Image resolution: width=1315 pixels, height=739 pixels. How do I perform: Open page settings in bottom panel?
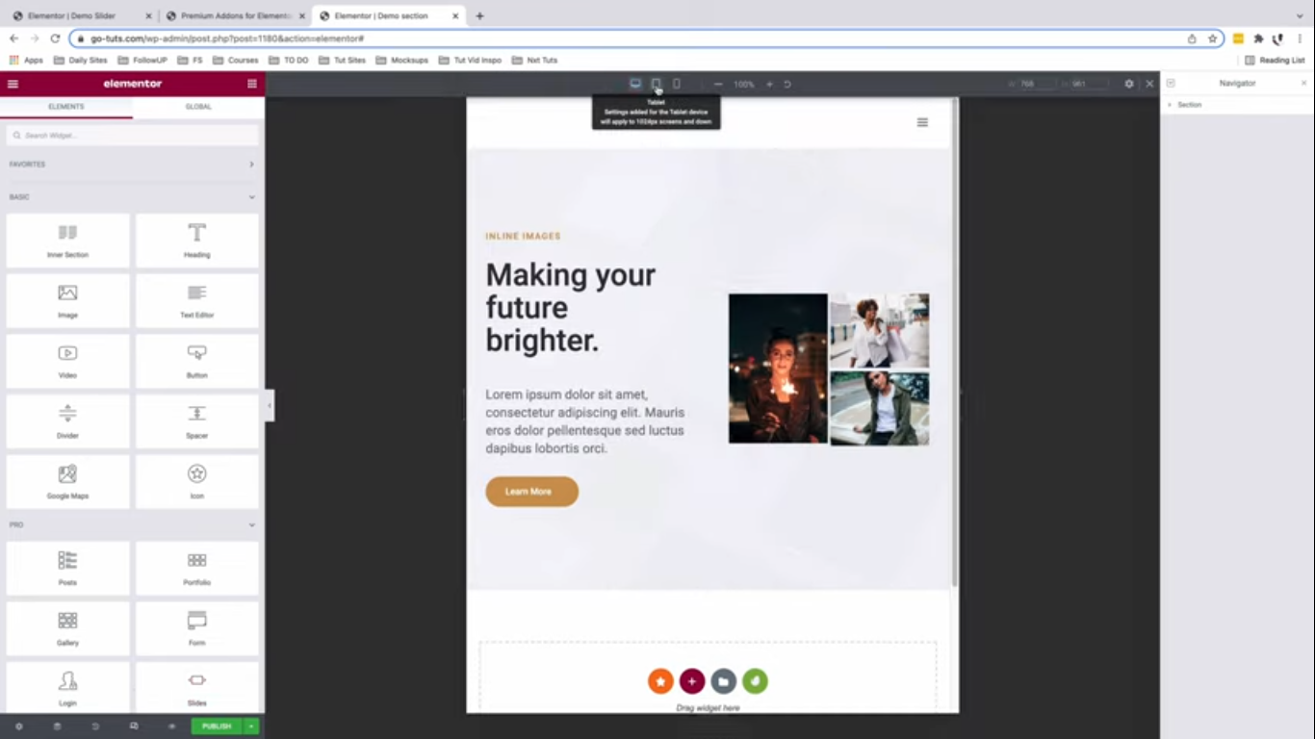coord(18,726)
